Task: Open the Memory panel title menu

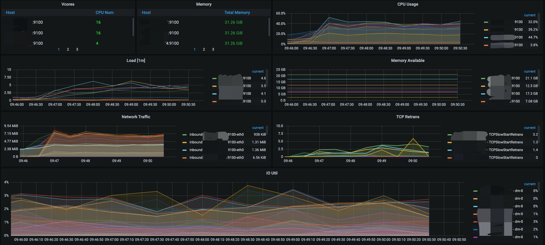Action: (x=204, y=4)
